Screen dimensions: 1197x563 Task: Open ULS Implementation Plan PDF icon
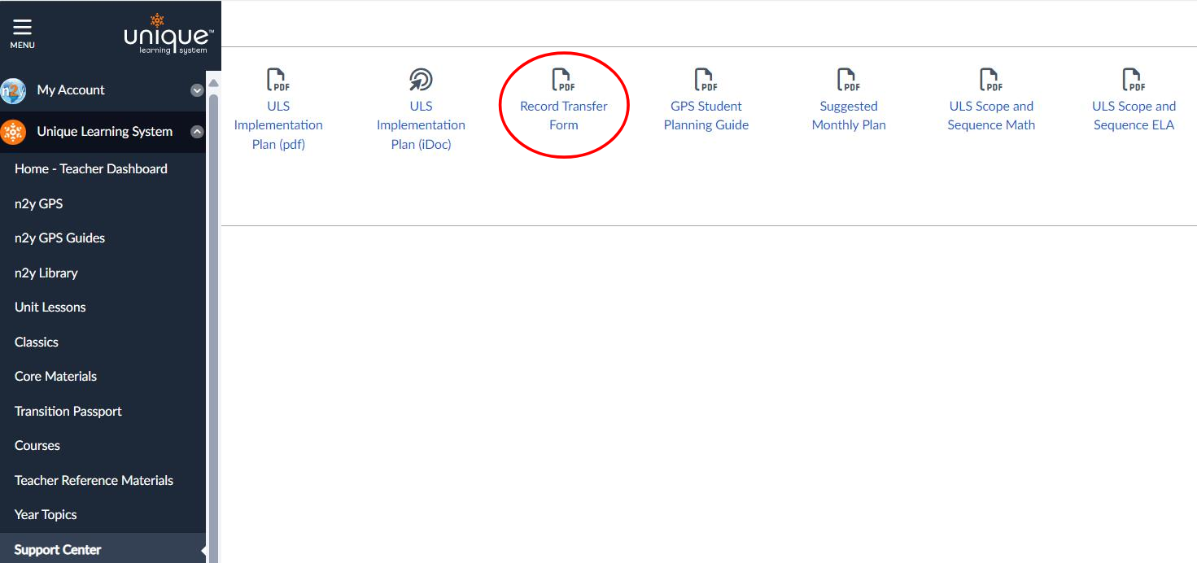278,80
